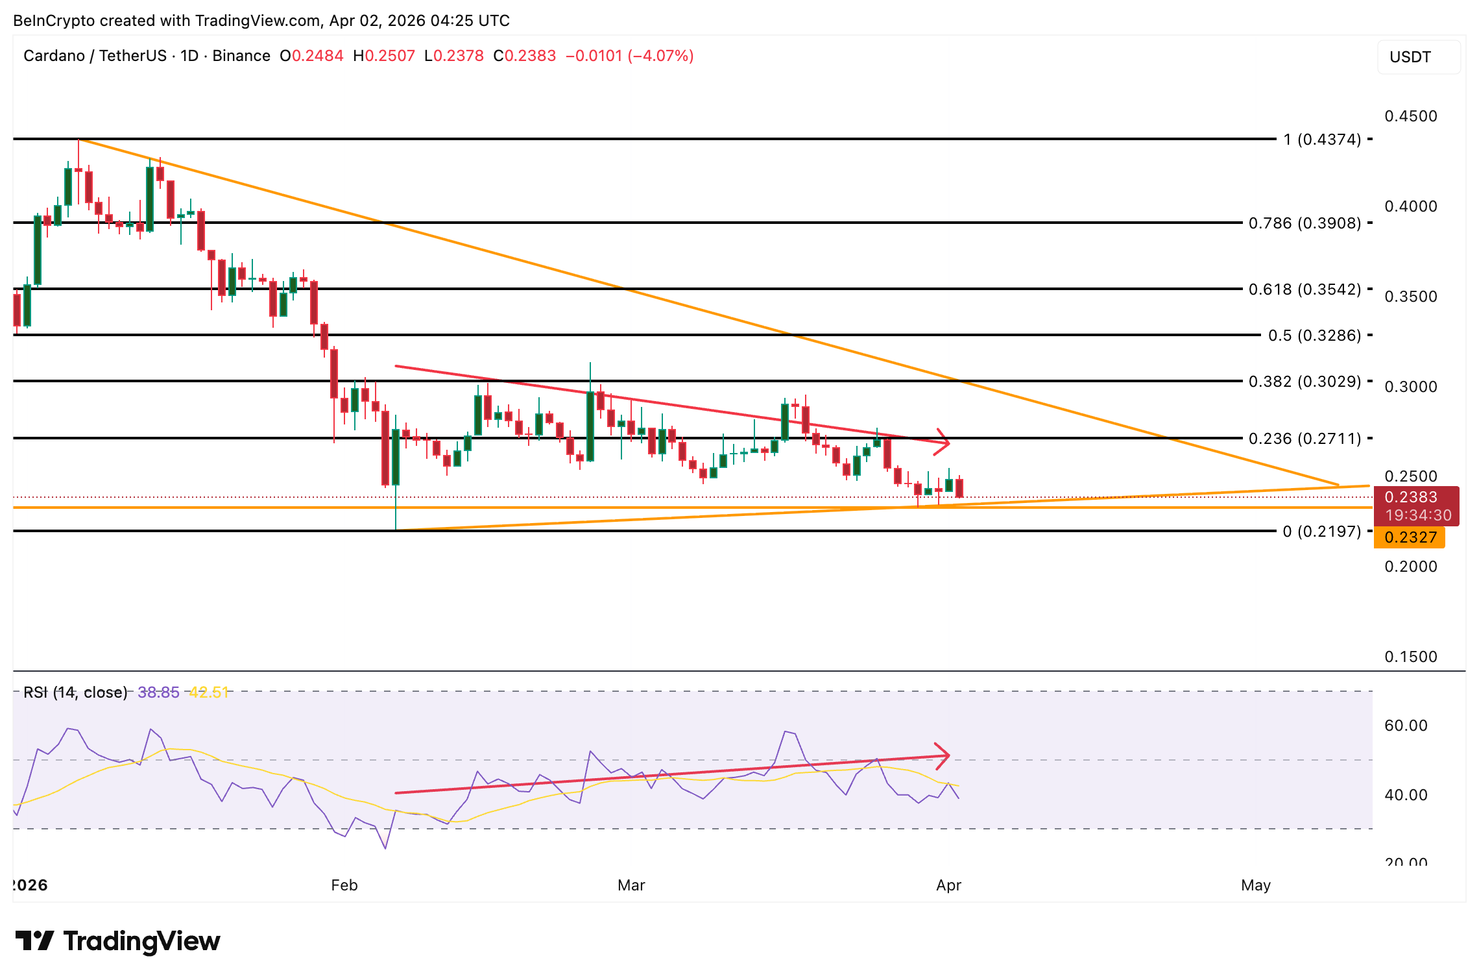This screenshot has height=980, width=1479.
Task: Click the close value C0.2383
Action: point(525,56)
